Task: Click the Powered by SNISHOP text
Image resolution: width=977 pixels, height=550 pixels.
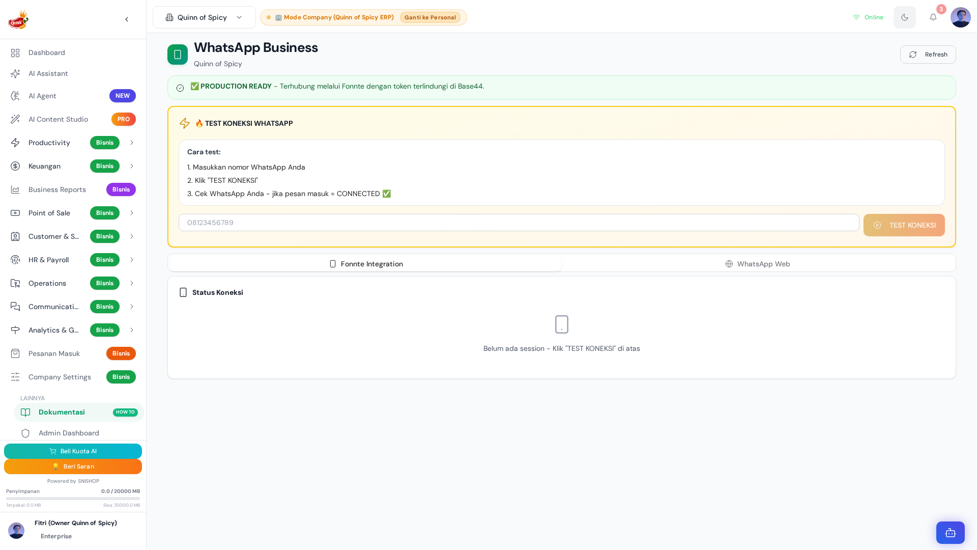Action: tap(73, 481)
